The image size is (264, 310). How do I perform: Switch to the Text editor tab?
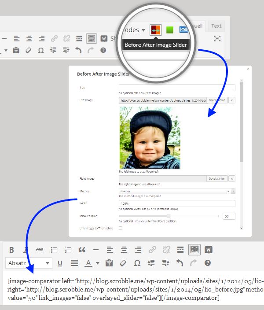point(216,26)
